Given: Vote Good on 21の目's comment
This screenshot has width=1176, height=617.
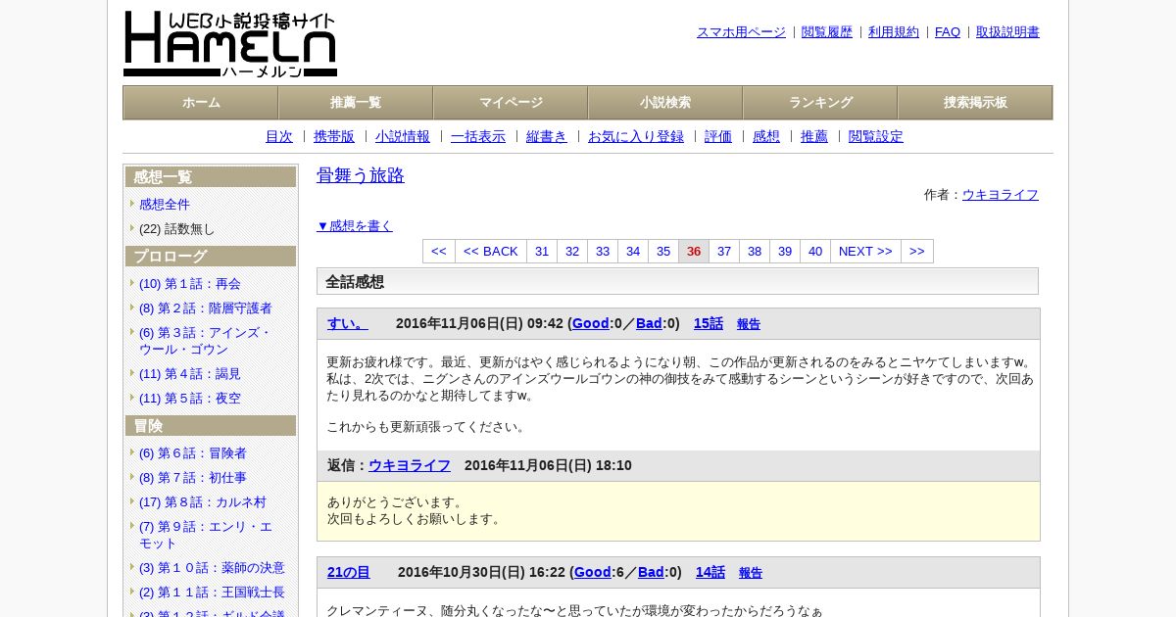Looking at the screenshot, I should (593, 572).
